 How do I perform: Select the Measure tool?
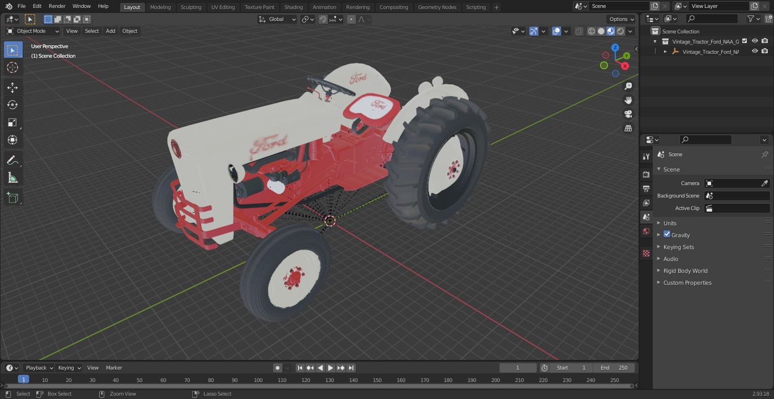click(12, 178)
